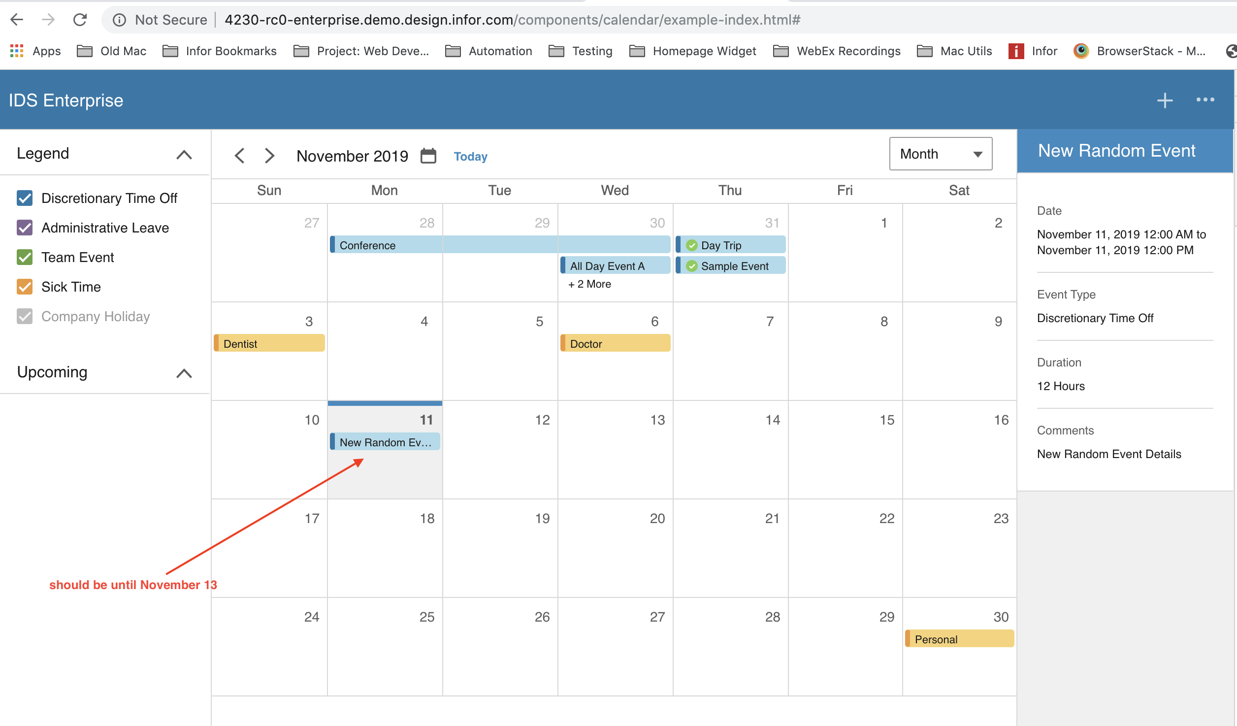Open the three-dots more actions menu
This screenshot has width=1237, height=726.
(x=1205, y=100)
